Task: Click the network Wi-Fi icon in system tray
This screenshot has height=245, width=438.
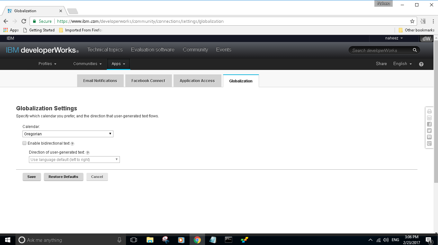Action: [x=379, y=240]
